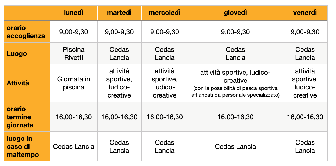The width and height of the screenshot is (336, 166).
Task: Select the mercoledì Cedas Lancia Luogo cell
Action: (165, 53)
